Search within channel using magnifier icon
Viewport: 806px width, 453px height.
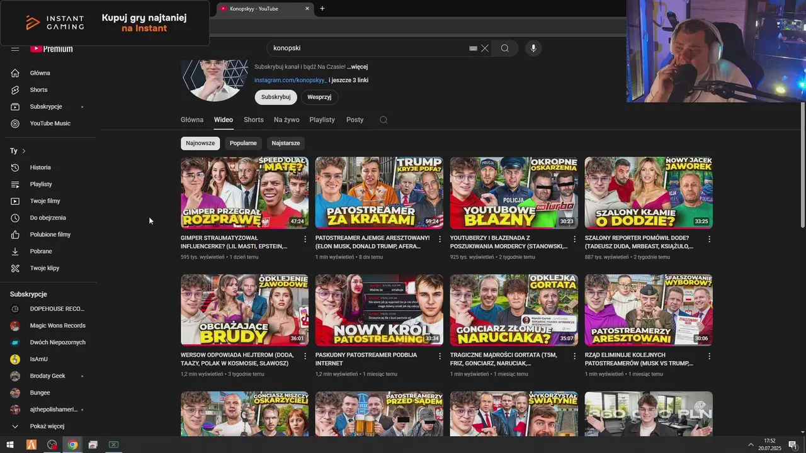coord(383,120)
